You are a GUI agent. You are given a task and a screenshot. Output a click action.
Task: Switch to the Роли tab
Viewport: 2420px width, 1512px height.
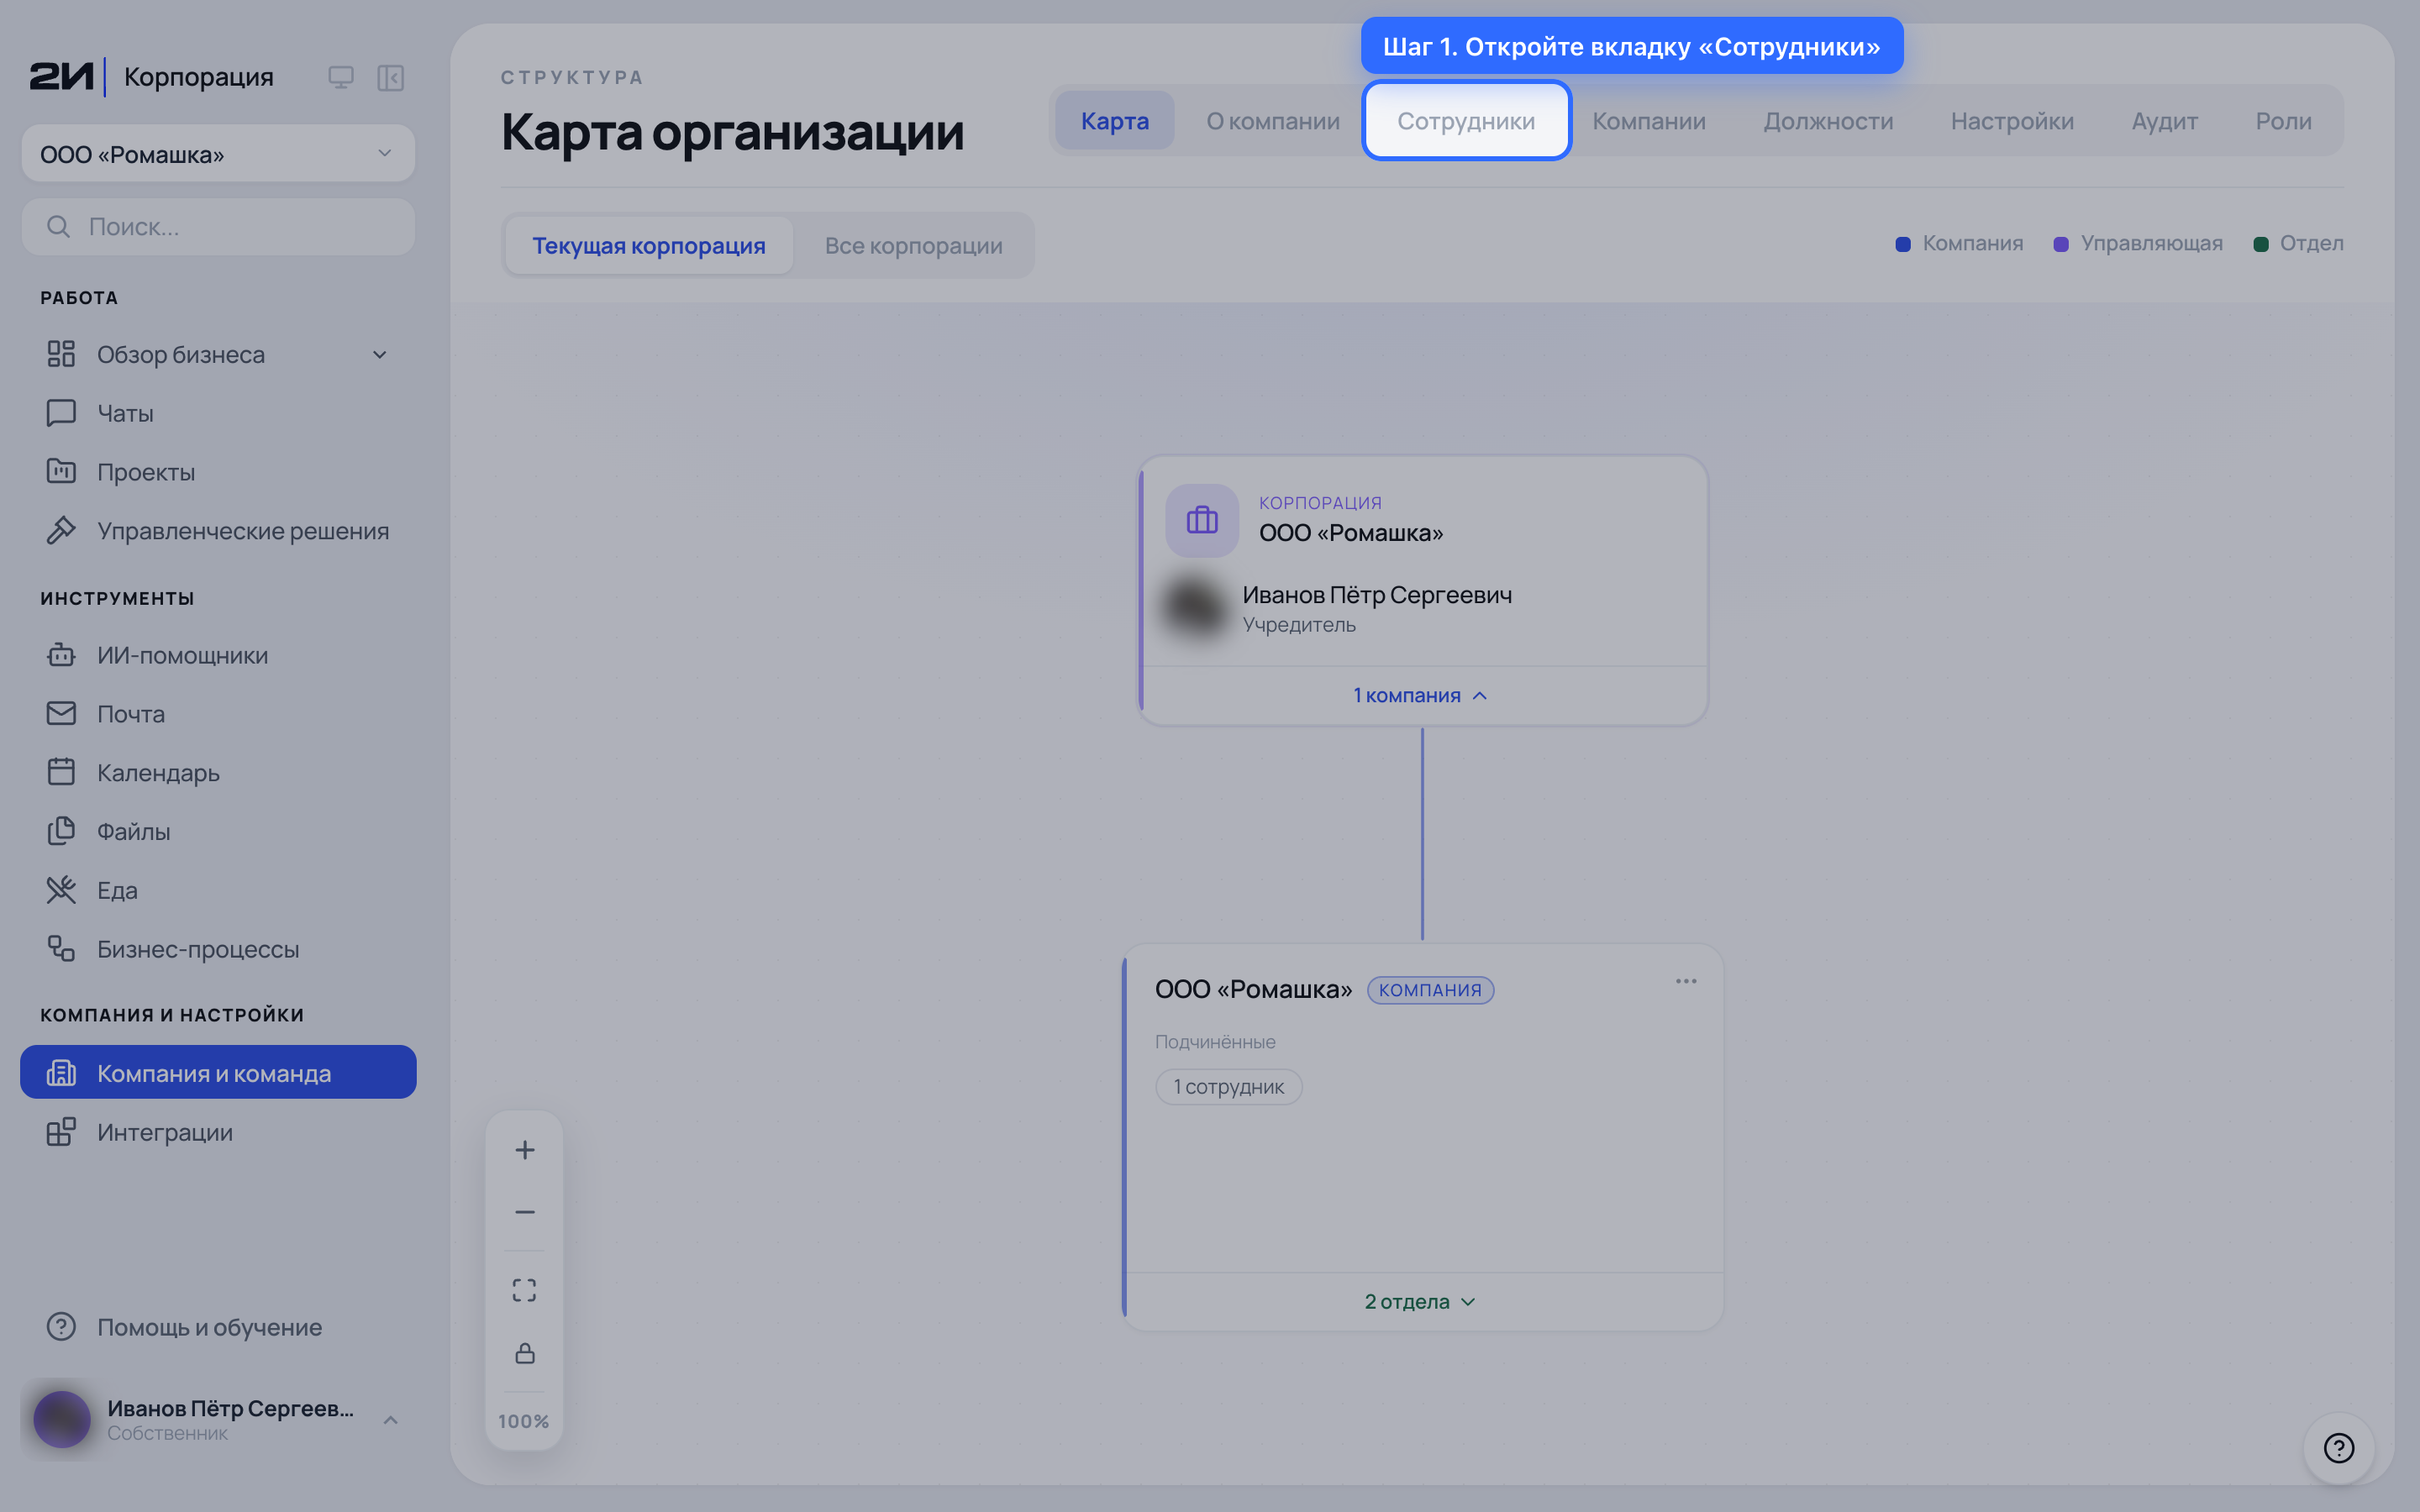(x=2283, y=121)
